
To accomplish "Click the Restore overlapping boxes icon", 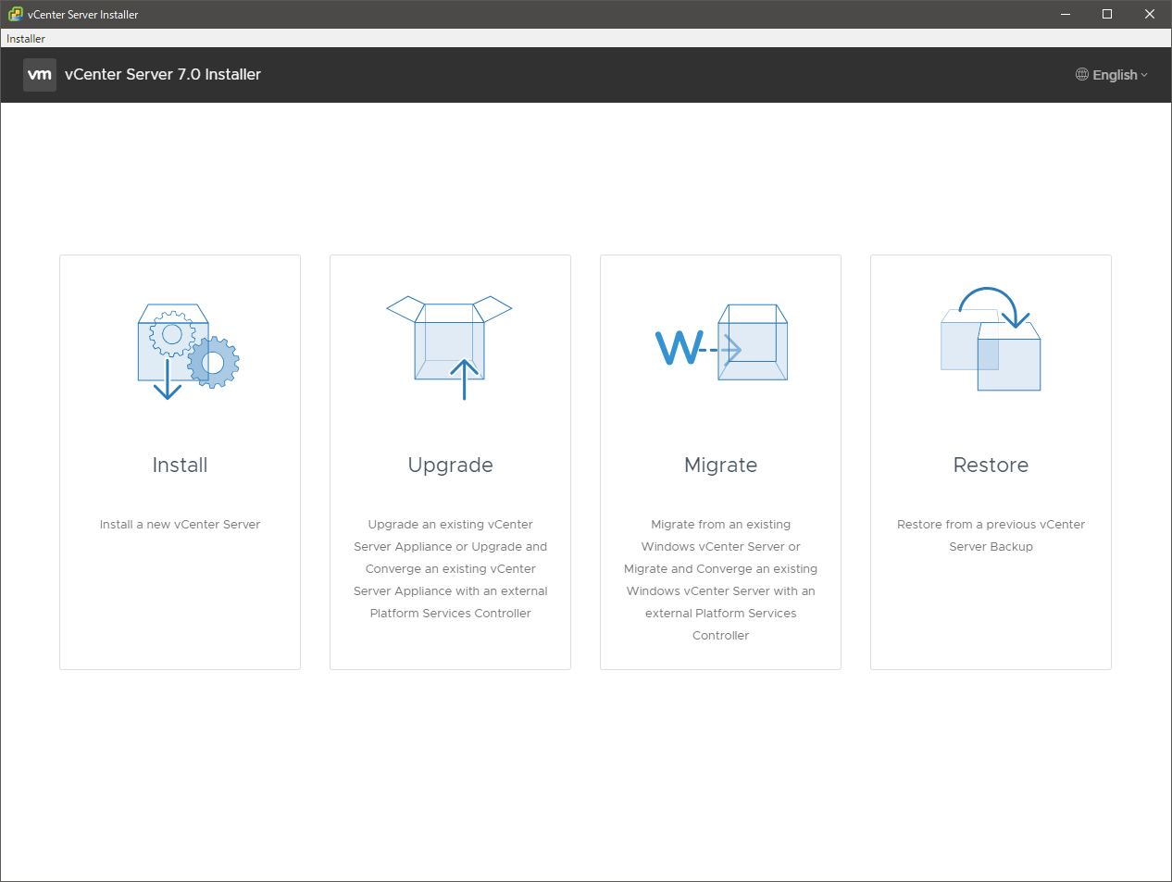I will click(991, 341).
